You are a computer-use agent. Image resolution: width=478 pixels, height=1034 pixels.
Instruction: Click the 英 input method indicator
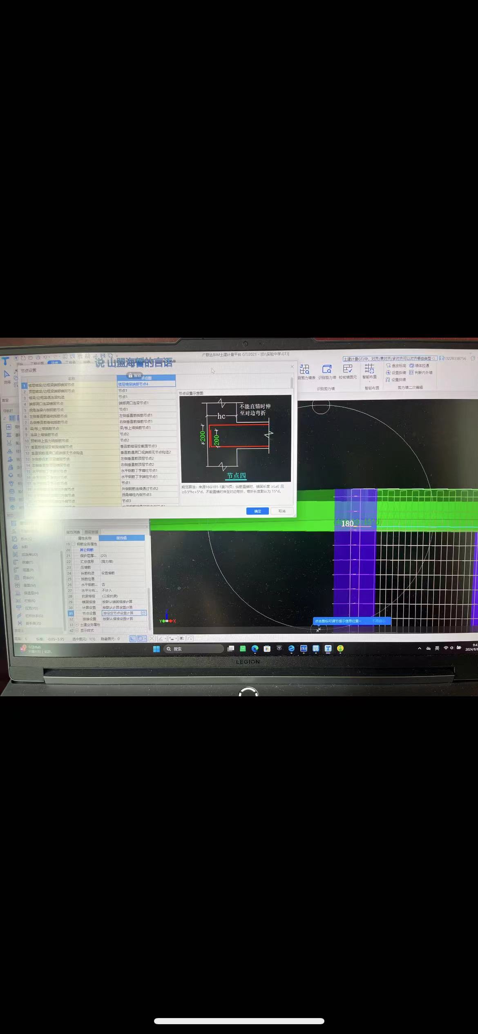[x=437, y=648]
